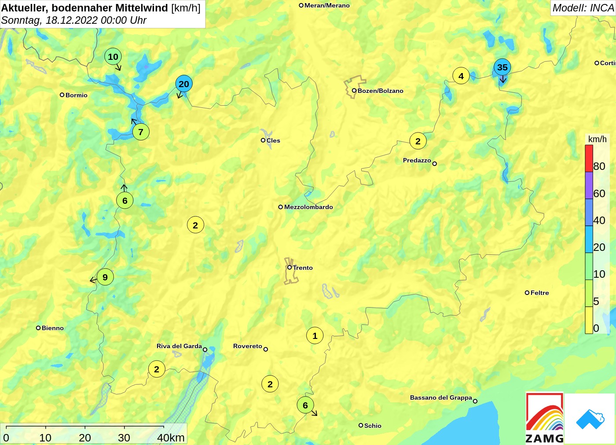The width and height of the screenshot is (616, 445).
Task: Select the green station marker showing 10
Action: [x=113, y=56]
